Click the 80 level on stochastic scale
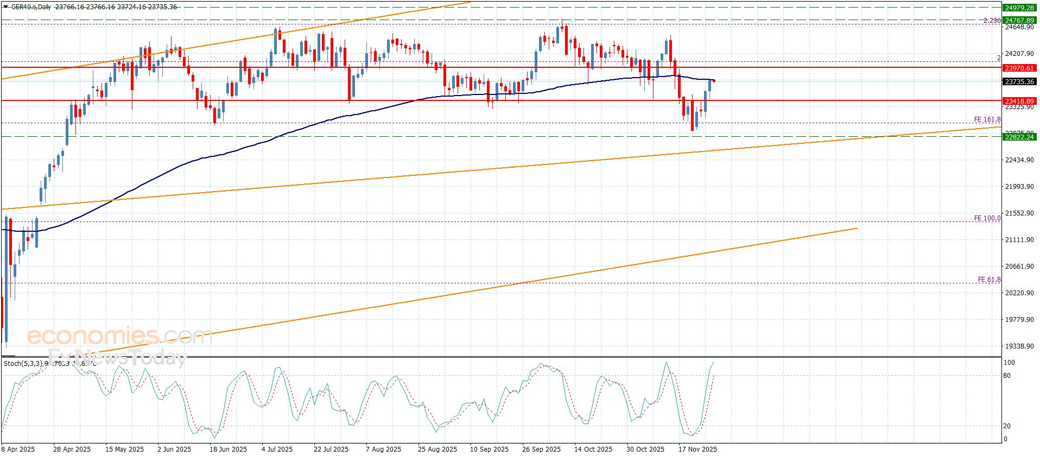The image size is (1040, 456). pyautogui.click(x=1006, y=376)
